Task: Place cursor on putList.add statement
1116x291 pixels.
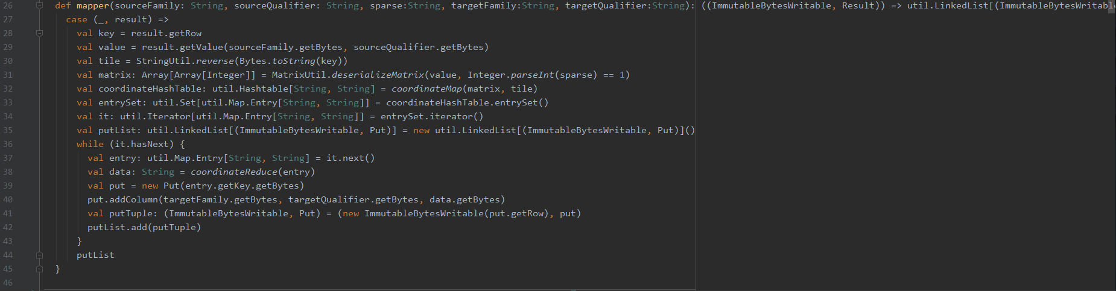Action: (x=144, y=227)
